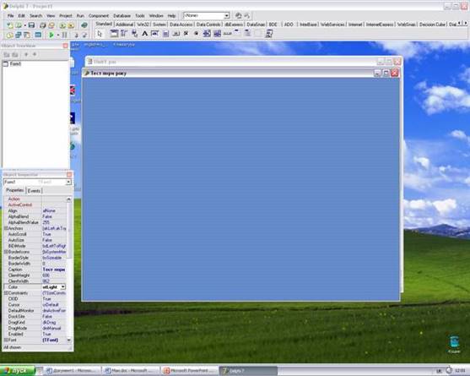Click the Recycle Bin desktop icon
470x376 pixels.
[454, 345]
